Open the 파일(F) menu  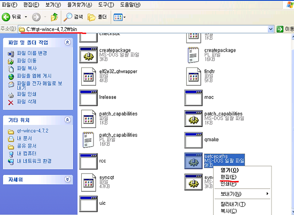(x=9, y=5)
